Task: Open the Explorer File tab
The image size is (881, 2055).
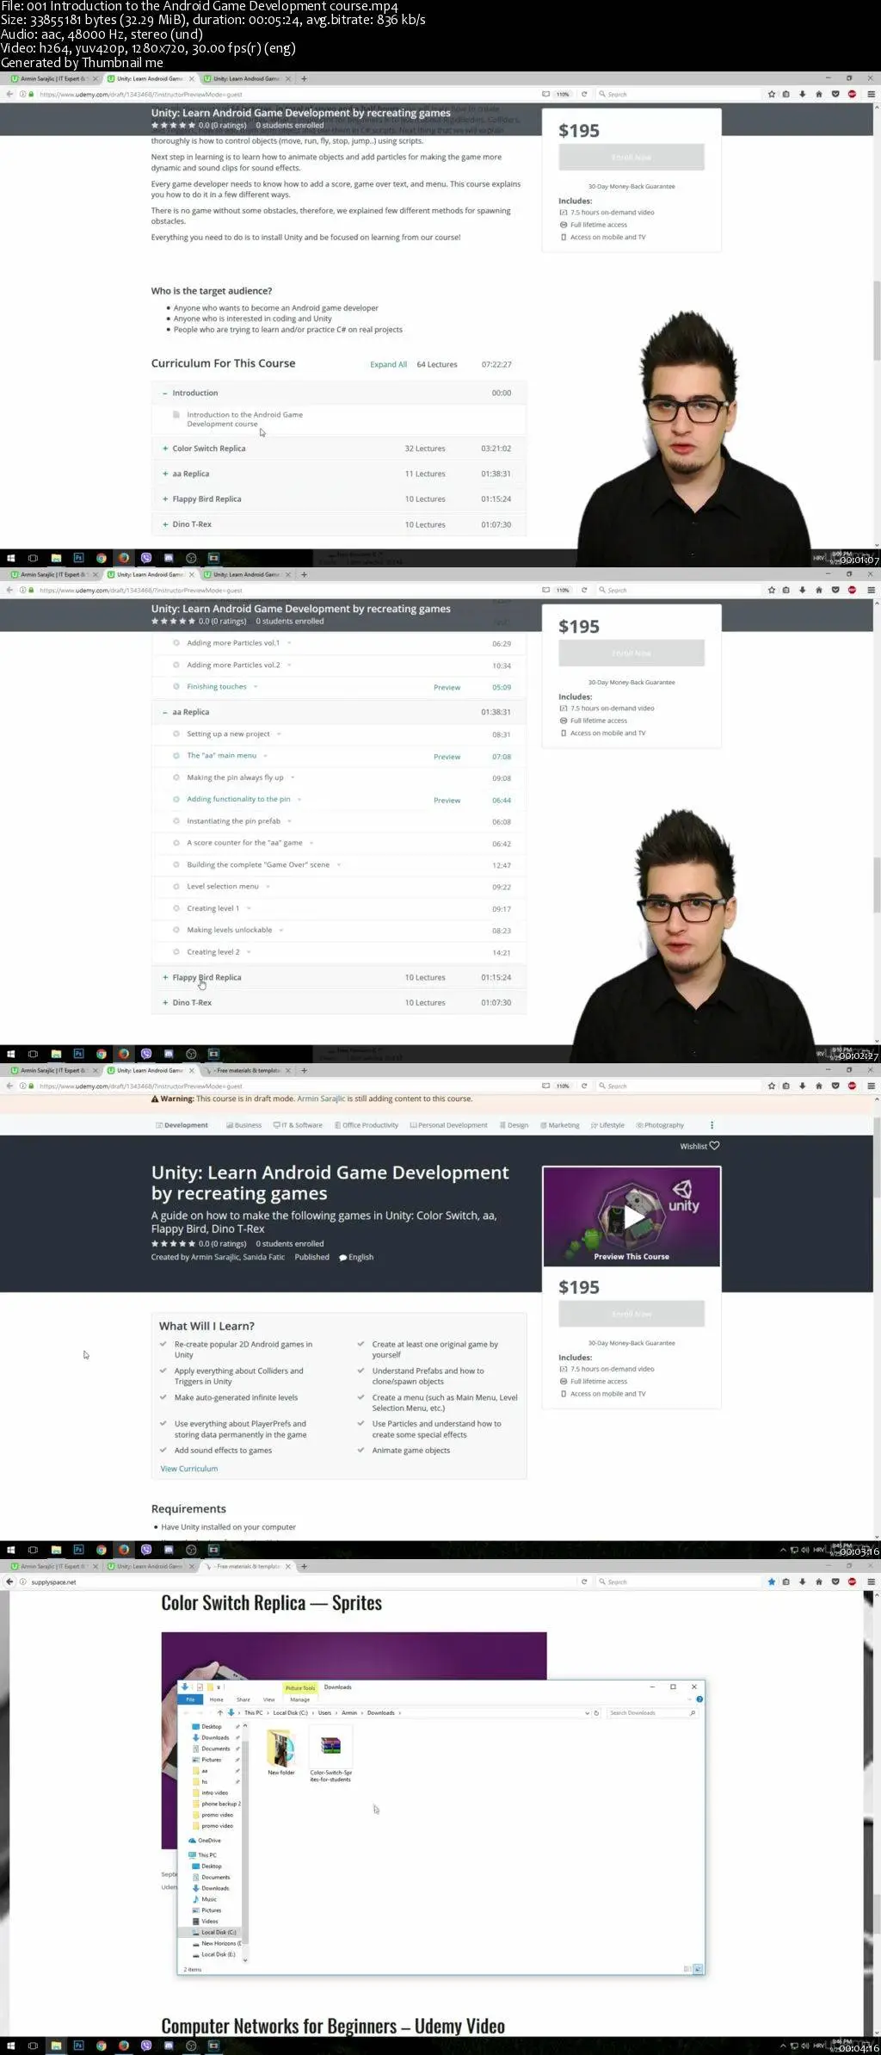Action: (190, 1699)
